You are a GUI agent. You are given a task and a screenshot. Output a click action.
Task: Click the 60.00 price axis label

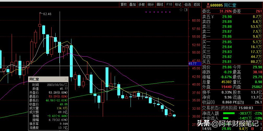[196, 21]
